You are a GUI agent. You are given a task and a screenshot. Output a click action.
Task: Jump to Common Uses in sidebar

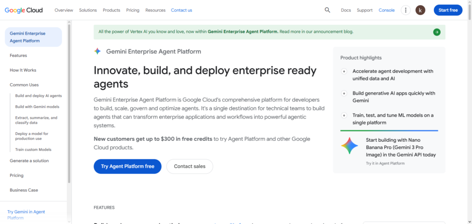pyautogui.click(x=24, y=85)
